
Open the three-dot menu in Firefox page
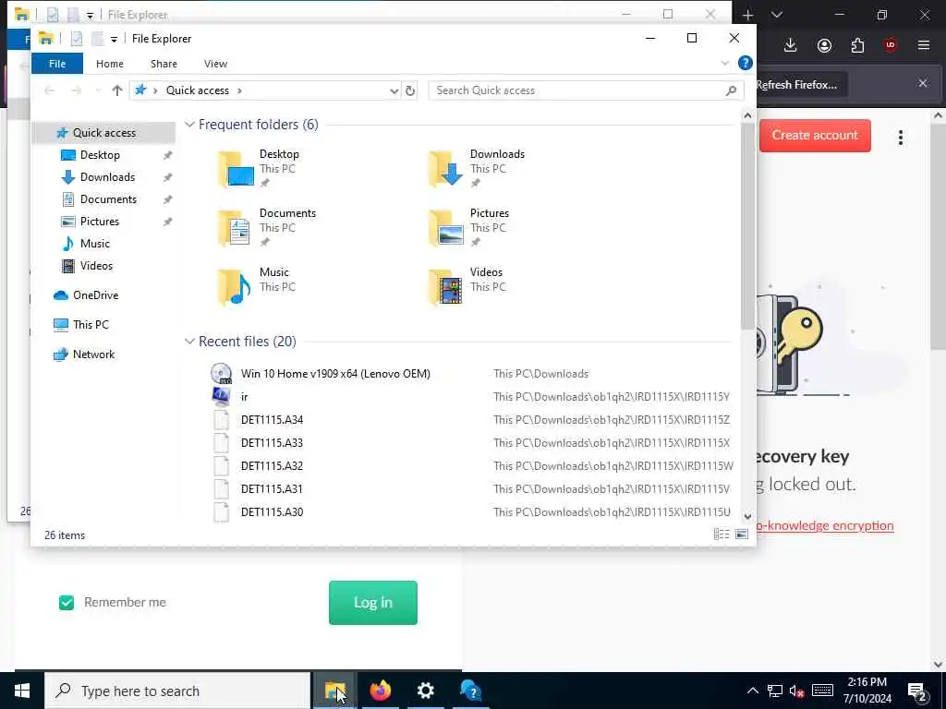pos(900,138)
